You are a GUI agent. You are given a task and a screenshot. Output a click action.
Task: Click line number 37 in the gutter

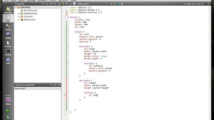coord(65,95)
